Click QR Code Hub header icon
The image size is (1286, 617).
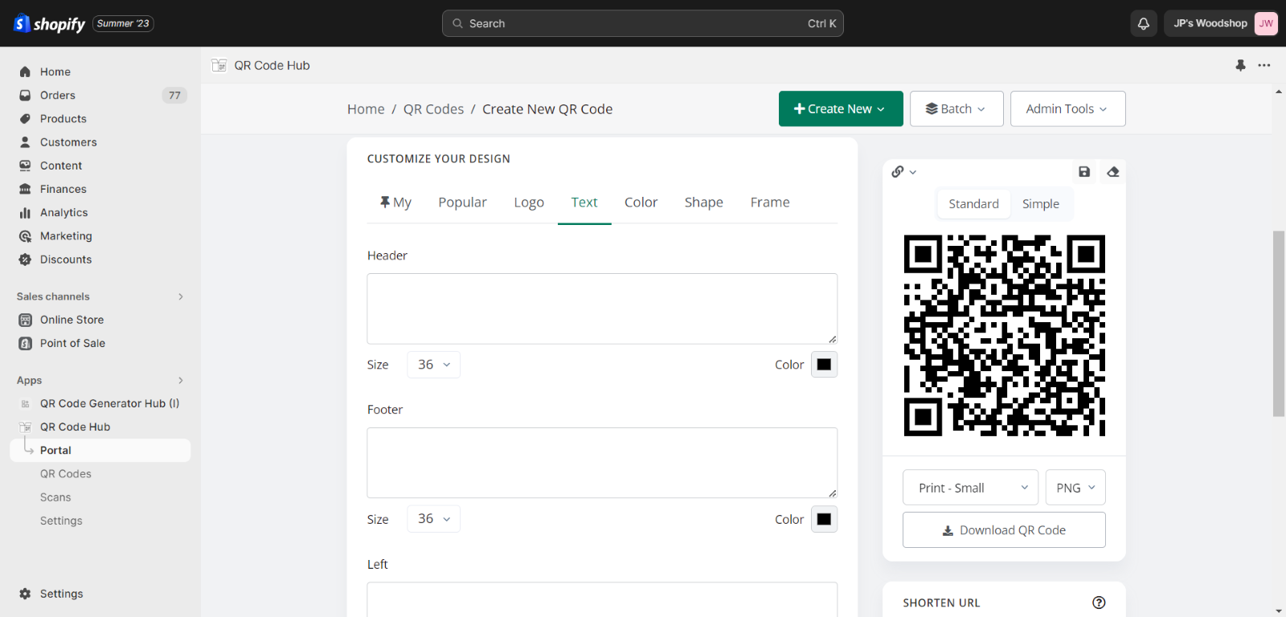pos(219,65)
